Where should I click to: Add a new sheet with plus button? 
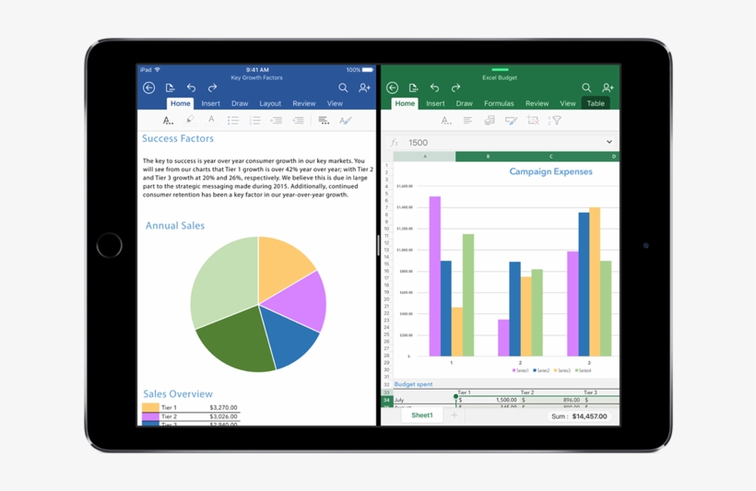tap(455, 415)
